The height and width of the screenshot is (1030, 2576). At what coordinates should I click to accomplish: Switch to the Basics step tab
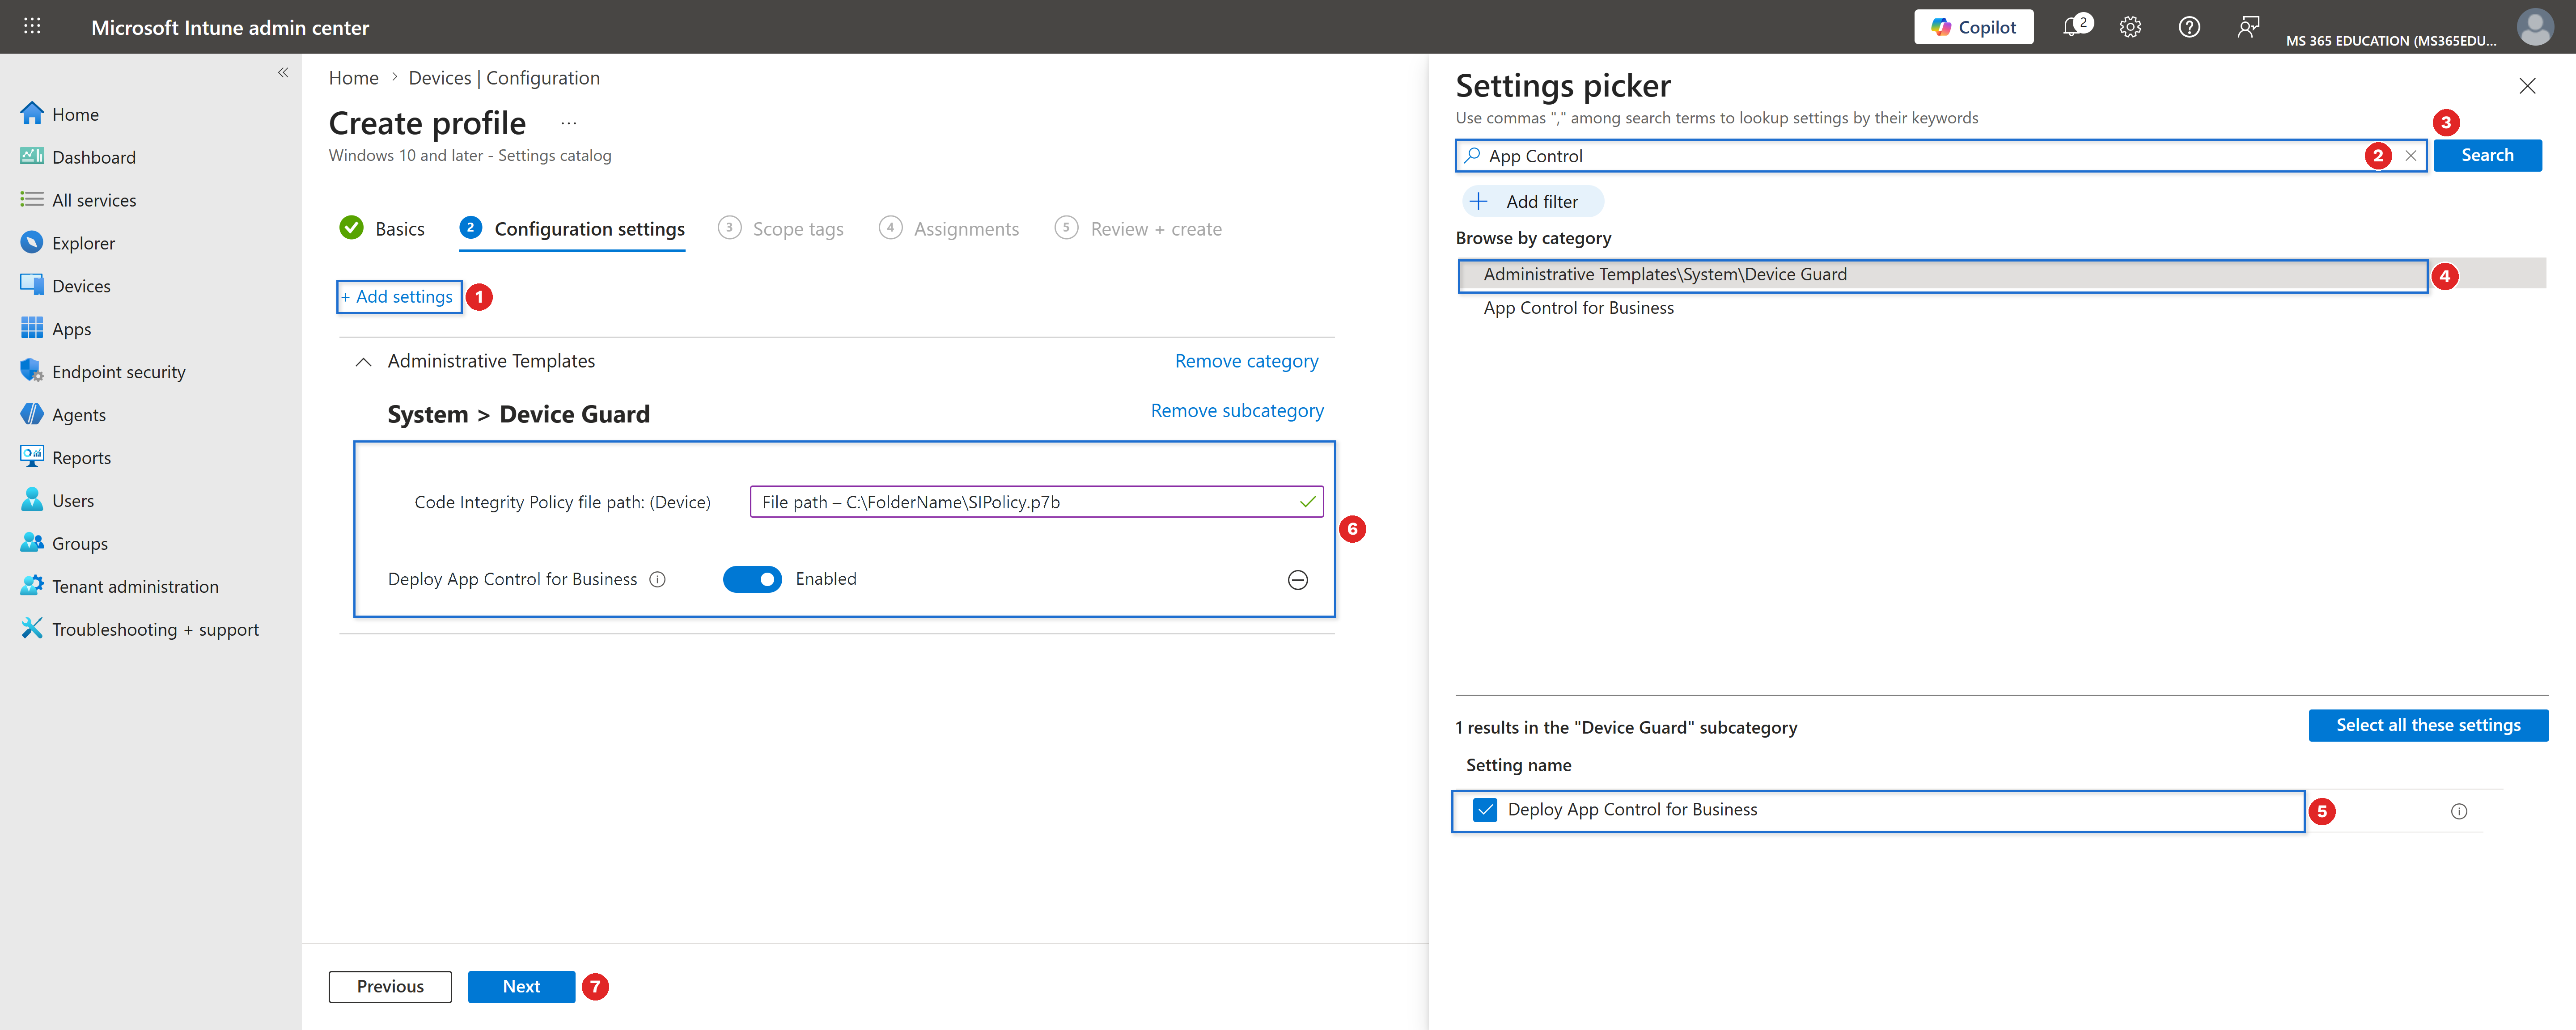click(x=382, y=229)
